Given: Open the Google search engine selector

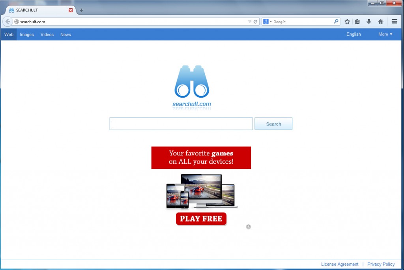Looking at the screenshot, I should tap(267, 22).
